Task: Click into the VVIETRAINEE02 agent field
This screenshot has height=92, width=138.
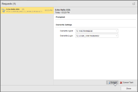Action: [97, 31]
